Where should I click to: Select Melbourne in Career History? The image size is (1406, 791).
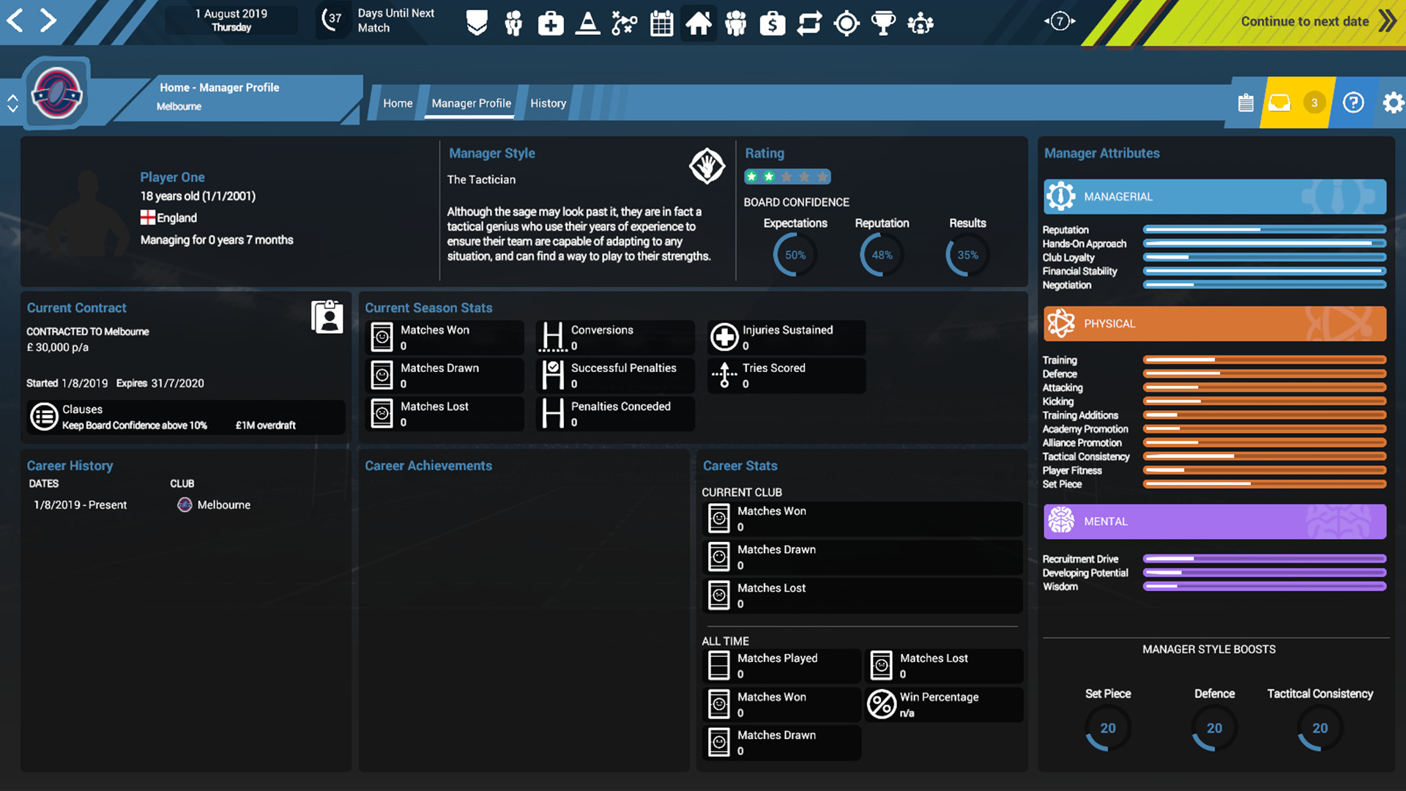(x=223, y=505)
